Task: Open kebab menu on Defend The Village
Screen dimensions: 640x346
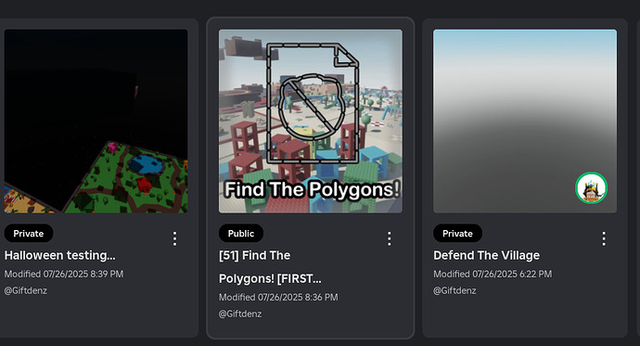Action: (x=604, y=238)
